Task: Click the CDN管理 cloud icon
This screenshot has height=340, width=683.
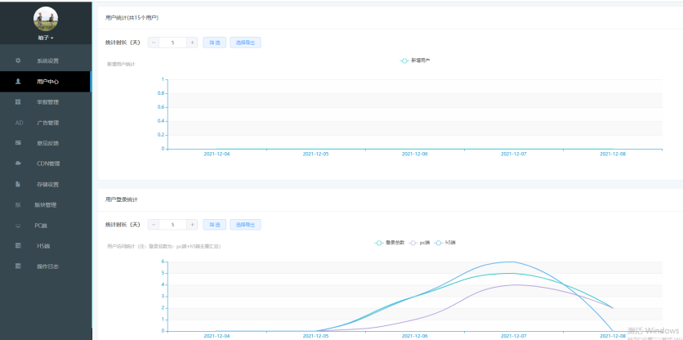Action: click(18, 163)
